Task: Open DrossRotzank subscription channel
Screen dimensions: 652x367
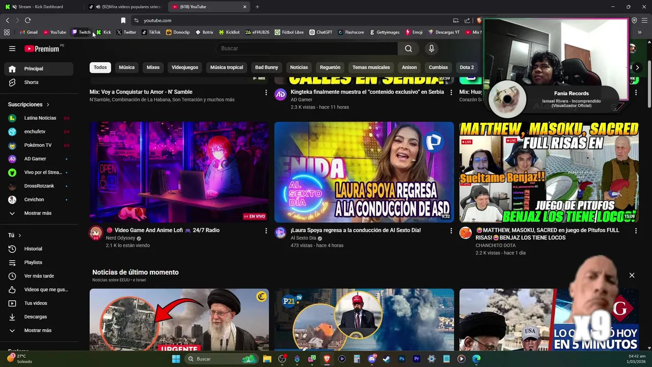Action: point(39,186)
